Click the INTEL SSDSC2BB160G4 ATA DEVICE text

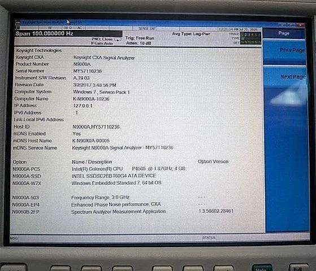(114, 176)
